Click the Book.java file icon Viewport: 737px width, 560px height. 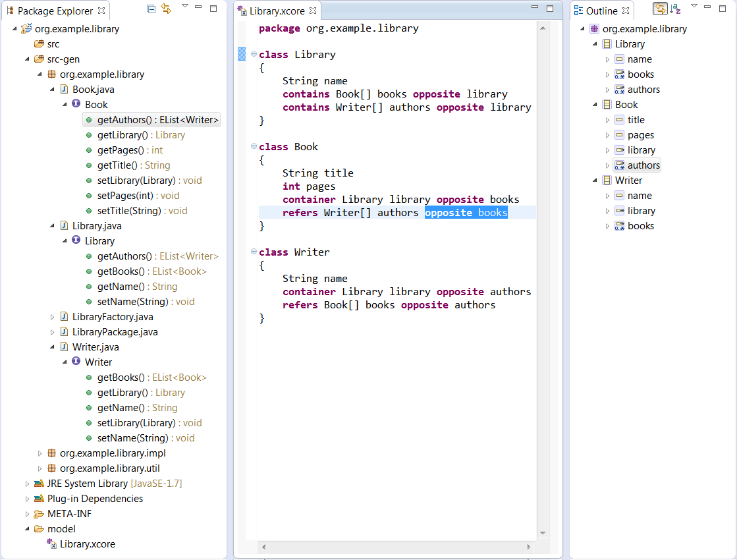pos(64,90)
